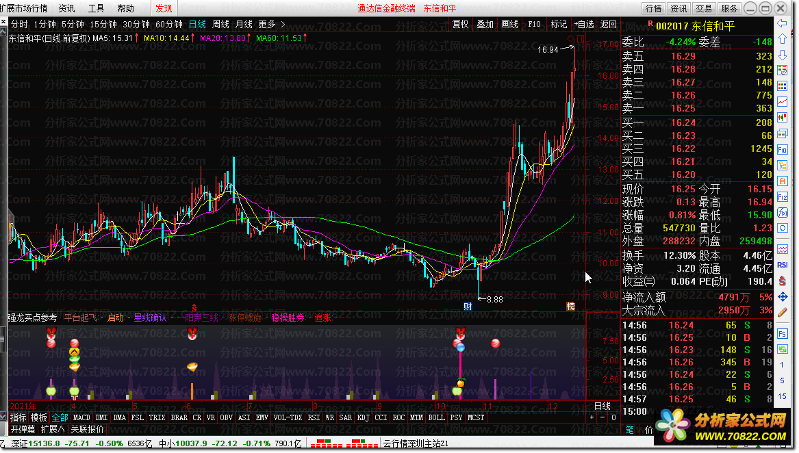Click the blue four-way move arrows icon
799x453 pixels.
tap(782, 296)
